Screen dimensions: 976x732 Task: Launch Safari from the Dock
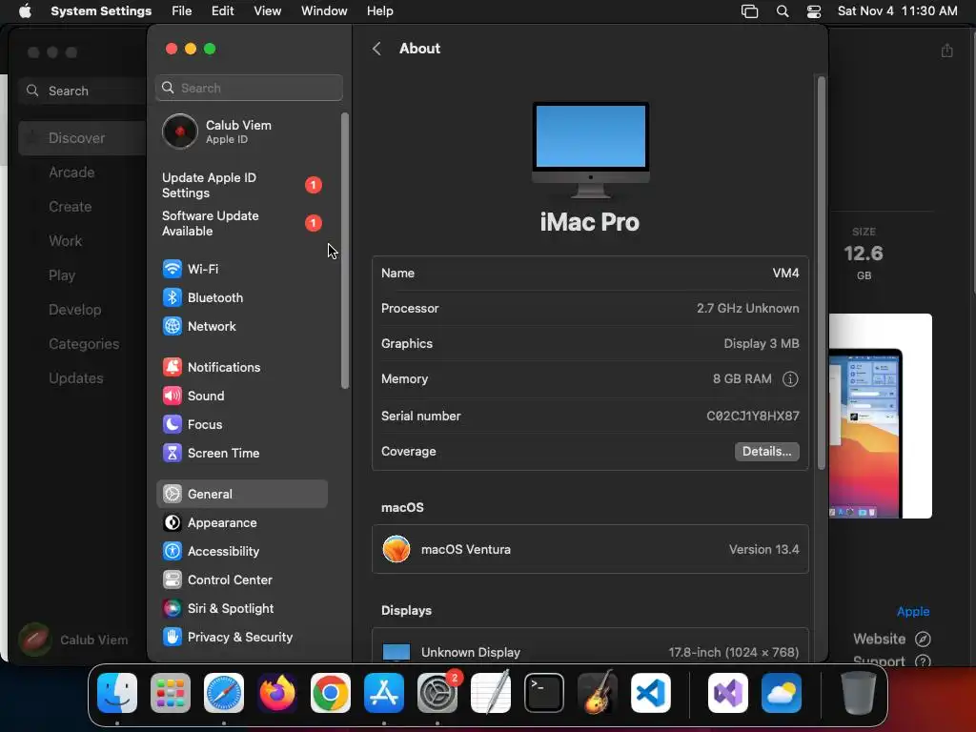pyautogui.click(x=224, y=693)
